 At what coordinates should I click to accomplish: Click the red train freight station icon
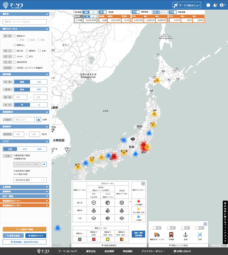coord(171,235)
